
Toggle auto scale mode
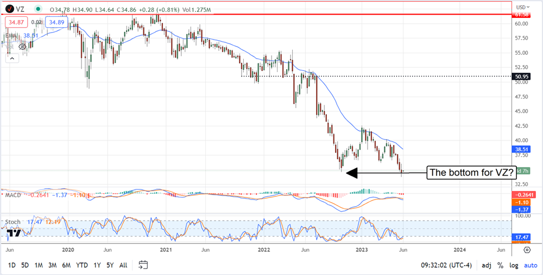coord(529,265)
